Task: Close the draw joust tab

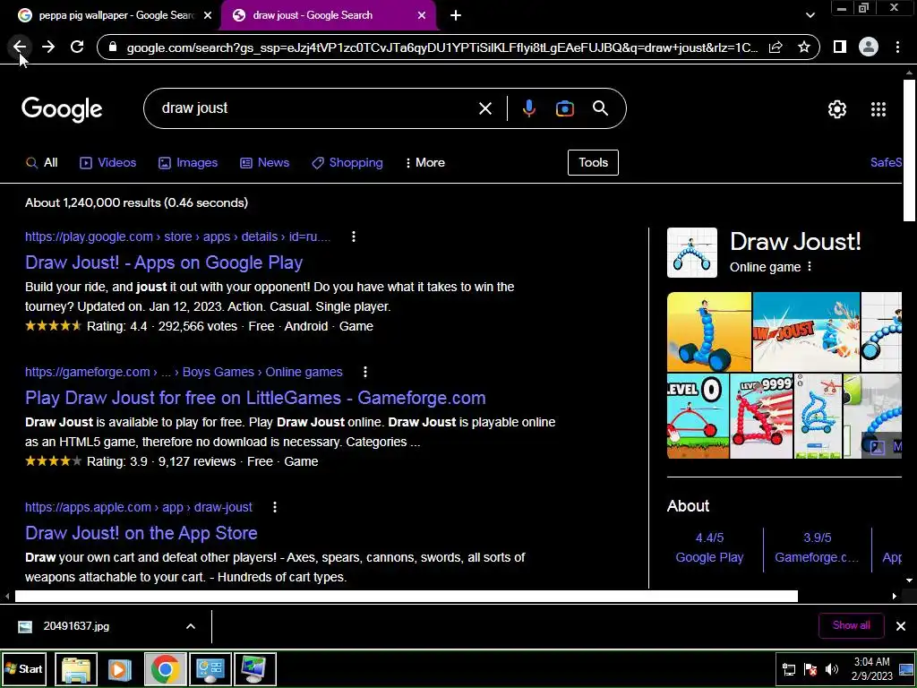Action: point(422,15)
